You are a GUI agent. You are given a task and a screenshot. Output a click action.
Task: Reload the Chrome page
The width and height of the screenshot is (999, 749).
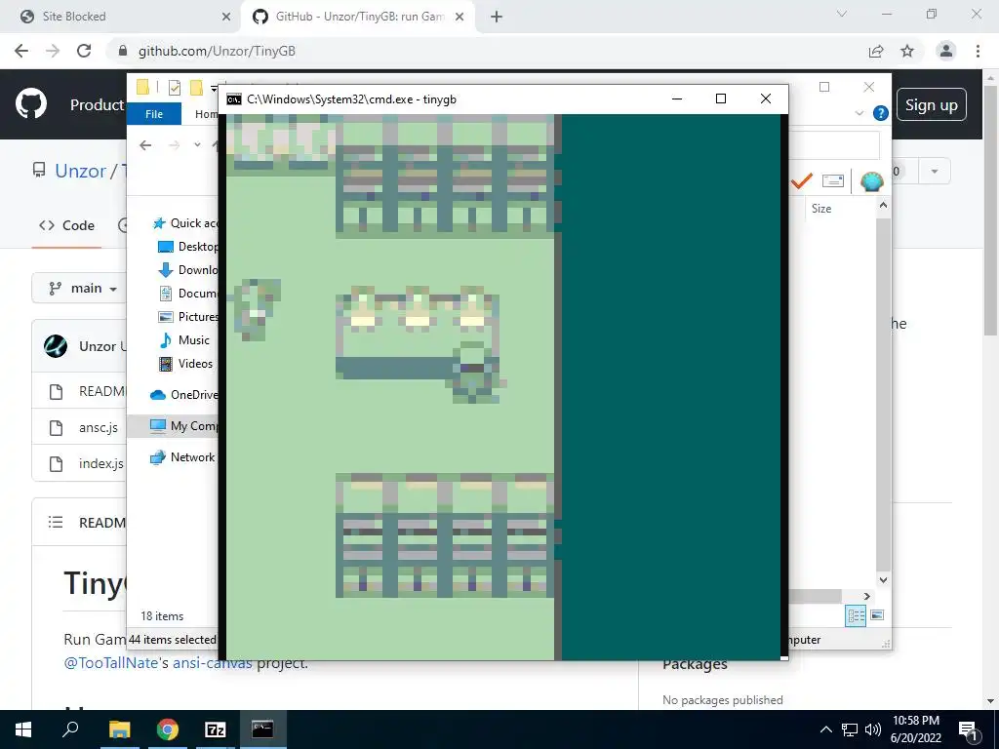click(x=84, y=51)
